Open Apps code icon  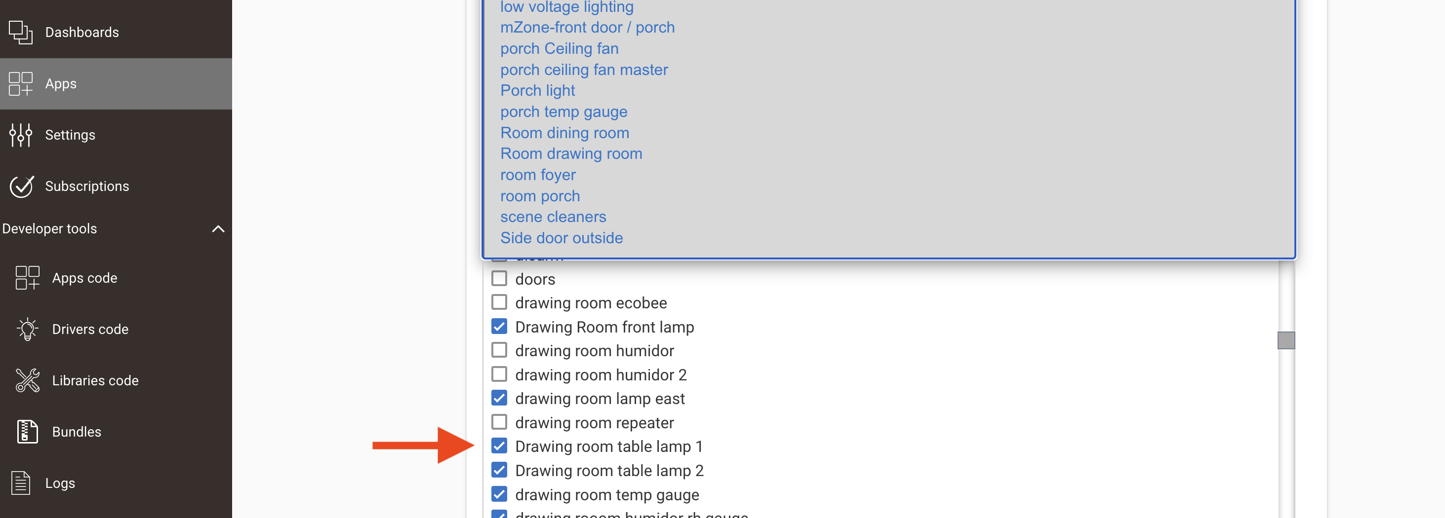[28, 278]
